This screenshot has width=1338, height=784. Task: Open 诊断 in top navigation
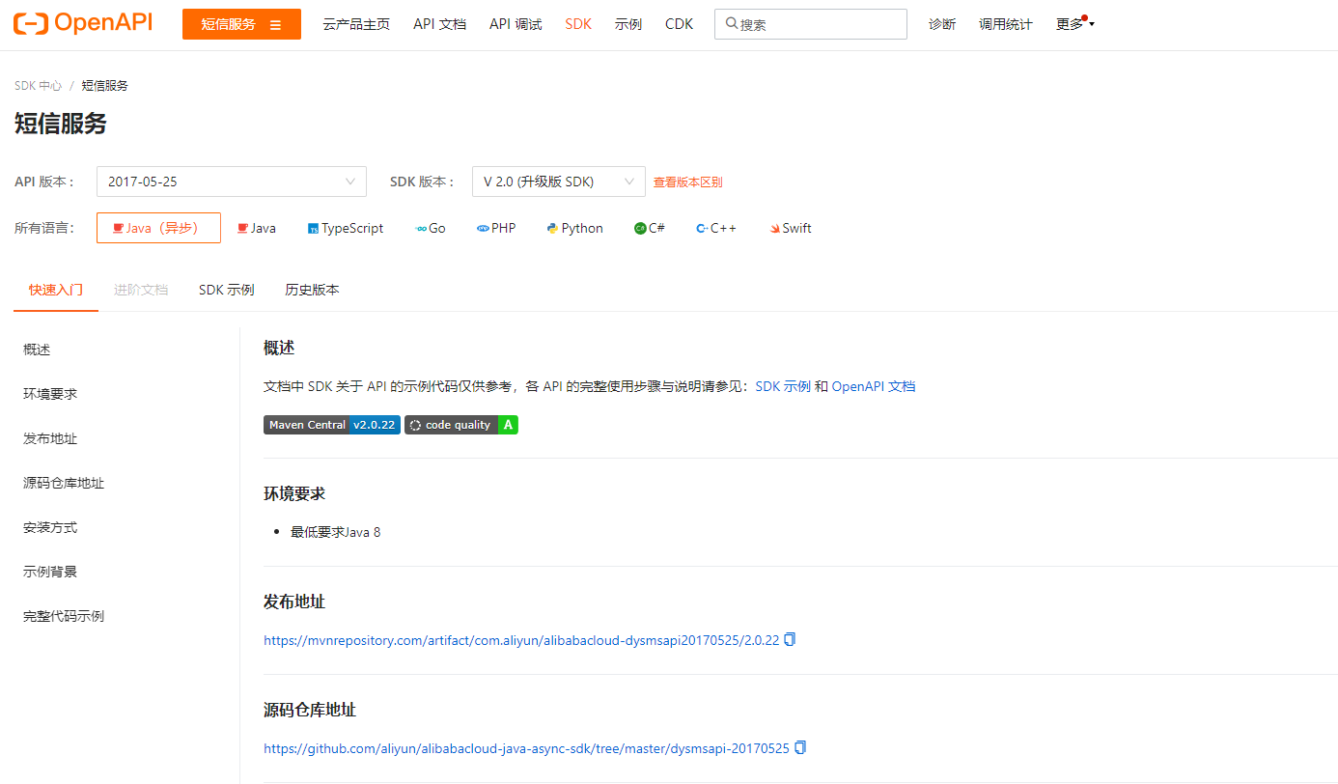942,24
